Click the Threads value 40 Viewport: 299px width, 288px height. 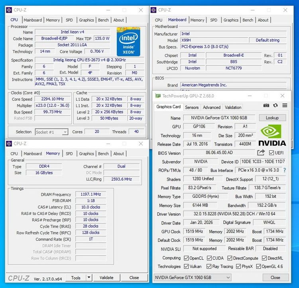(136, 131)
